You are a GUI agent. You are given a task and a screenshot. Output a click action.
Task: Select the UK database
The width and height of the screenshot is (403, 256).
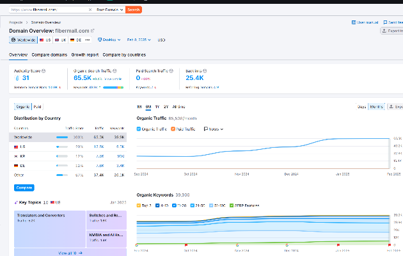[61, 40]
